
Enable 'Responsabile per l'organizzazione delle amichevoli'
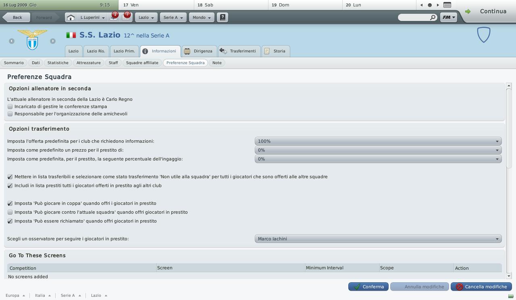coord(10,114)
